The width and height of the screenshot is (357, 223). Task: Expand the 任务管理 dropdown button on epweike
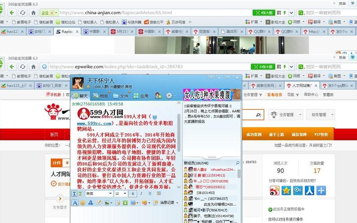[x=286, y=115]
